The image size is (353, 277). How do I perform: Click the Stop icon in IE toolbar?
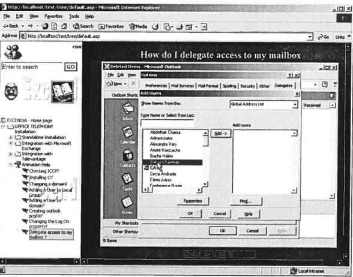click(45, 26)
